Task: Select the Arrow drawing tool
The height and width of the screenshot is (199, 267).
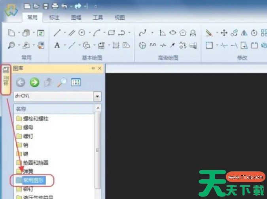Action: coord(173,45)
